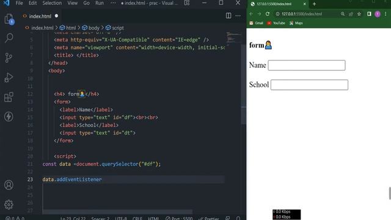Expand the hidden menus ellipsis in menu bar
391x220 pixels.
point(113,3)
